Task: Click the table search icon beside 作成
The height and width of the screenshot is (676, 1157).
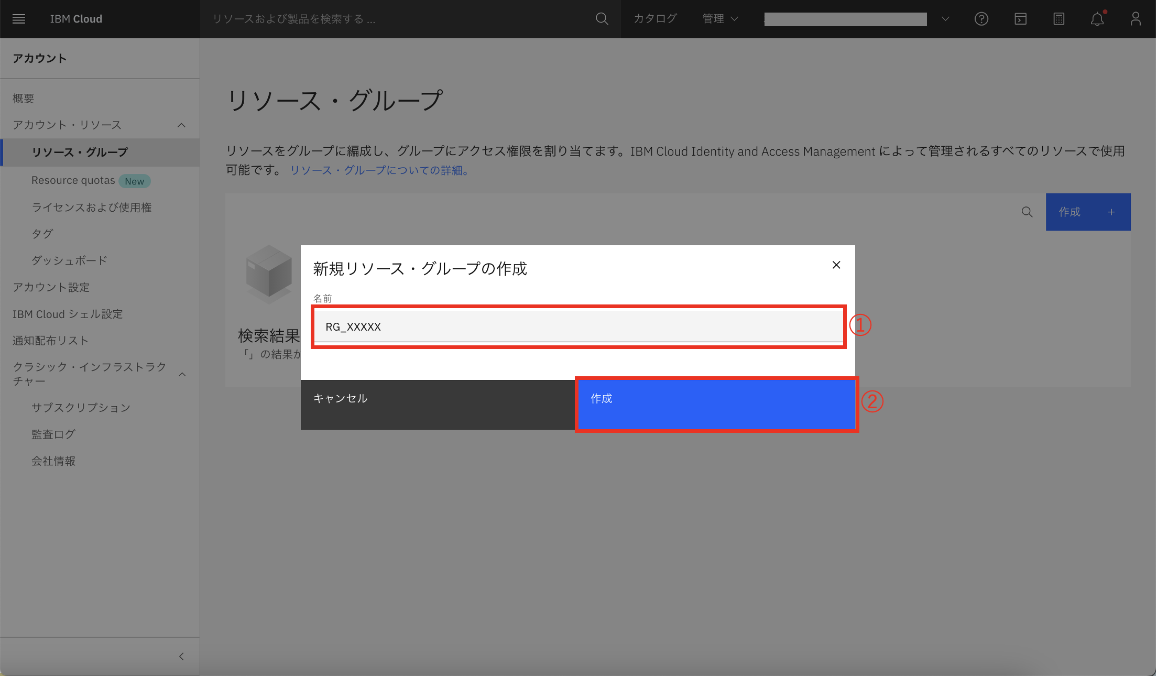Action: click(1027, 212)
